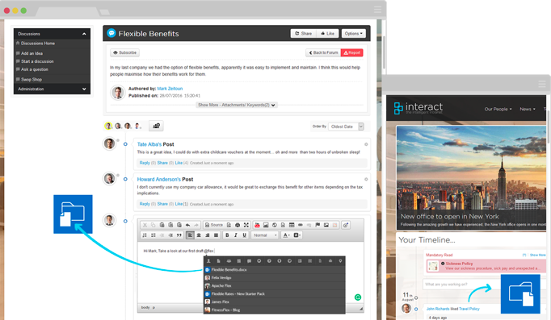Select James Flex from suggestions

[x=275, y=301]
